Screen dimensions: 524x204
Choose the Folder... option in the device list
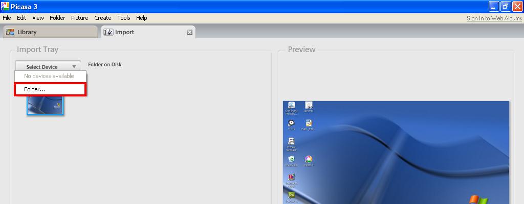(x=50, y=89)
